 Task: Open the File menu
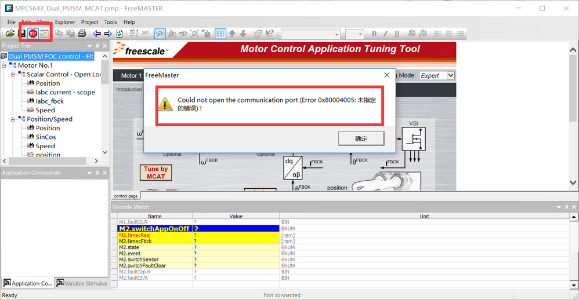(12, 22)
